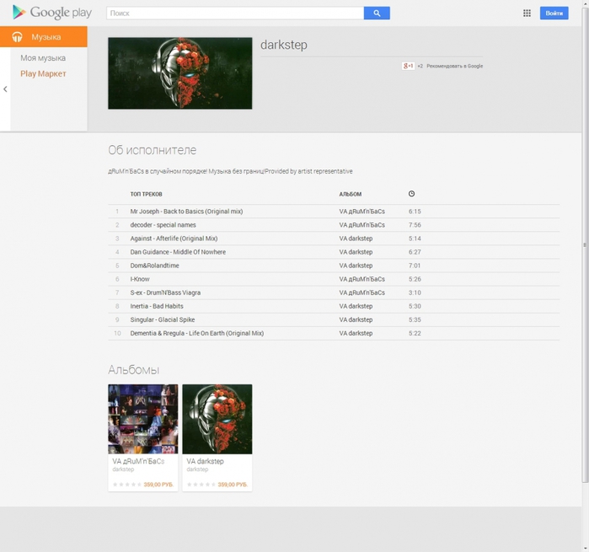Select Play Маркет in sidebar
Image resolution: width=589 pixels, height=552 pixels.
[x=43, y=73]
